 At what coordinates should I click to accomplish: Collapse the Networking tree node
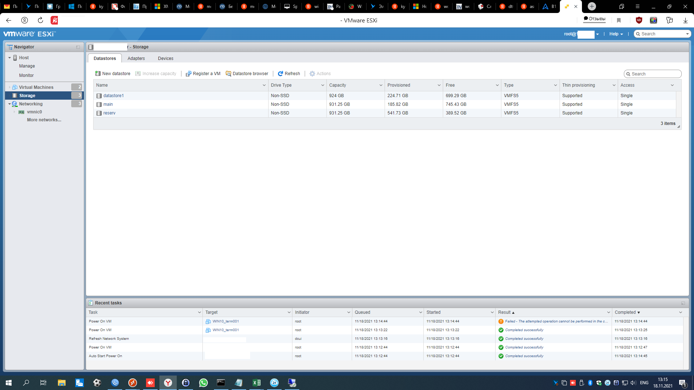pyautogui.click(x=10, y=104)
